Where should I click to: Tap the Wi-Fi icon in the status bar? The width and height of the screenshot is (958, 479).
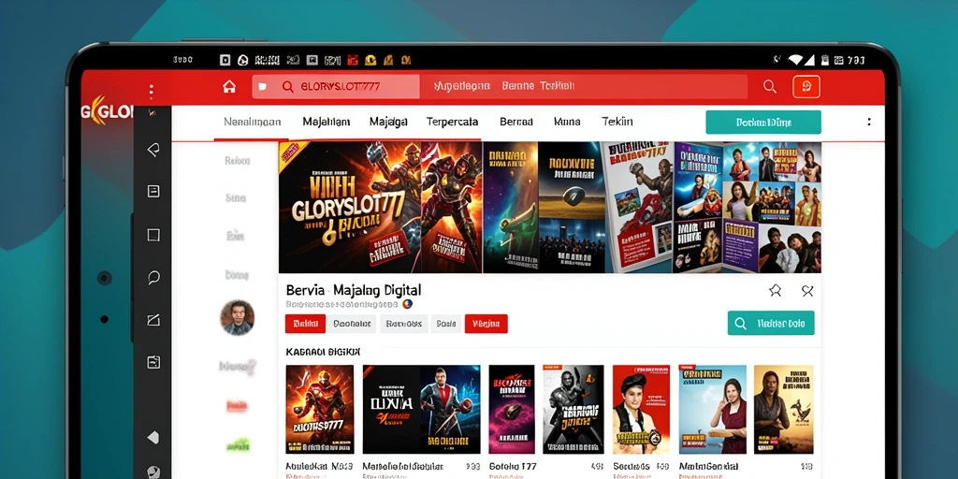(795, 60)
